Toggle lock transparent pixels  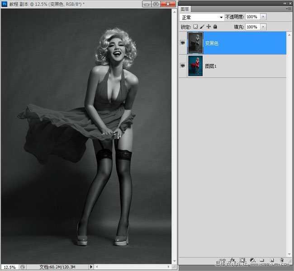(196, 27)
